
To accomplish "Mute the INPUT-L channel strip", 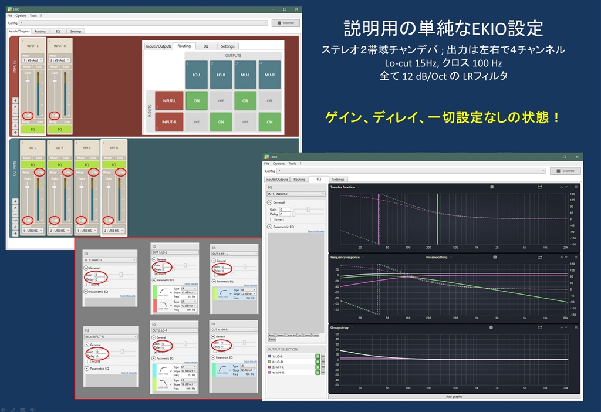I will [27, 67].
